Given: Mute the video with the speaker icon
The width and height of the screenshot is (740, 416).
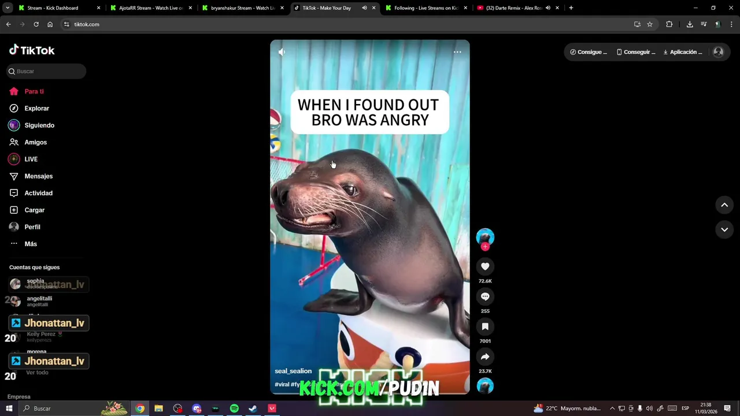Looking at the screenshot, I should (282, 52).
